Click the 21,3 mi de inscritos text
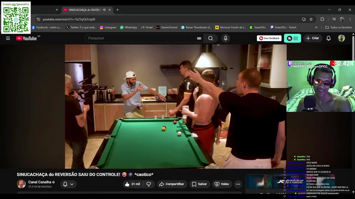This screenshot has width=355, height=199. coord(40,187)
